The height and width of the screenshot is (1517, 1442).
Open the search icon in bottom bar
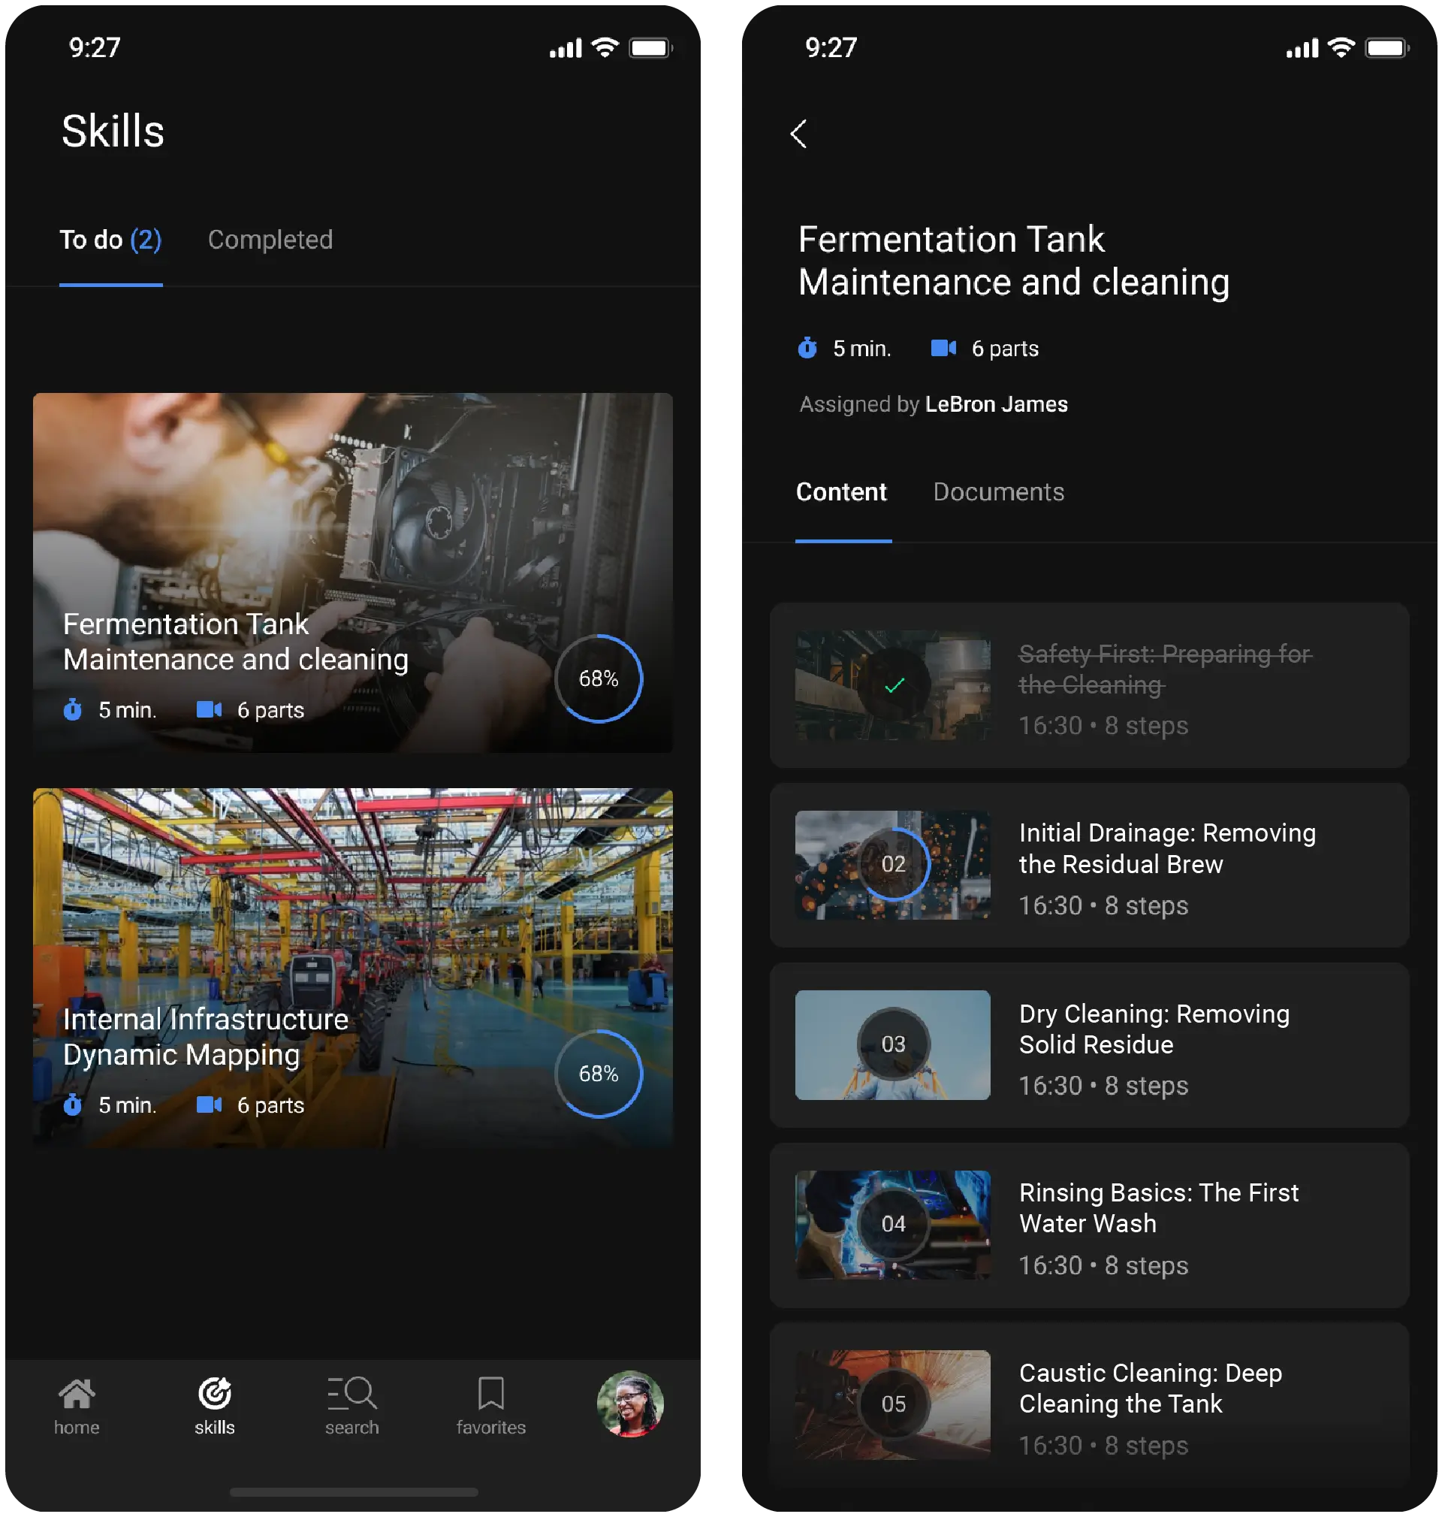pyautogui.click(x=352, y=1395)
